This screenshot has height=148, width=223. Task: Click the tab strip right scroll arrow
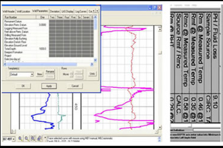pos(97,11)
